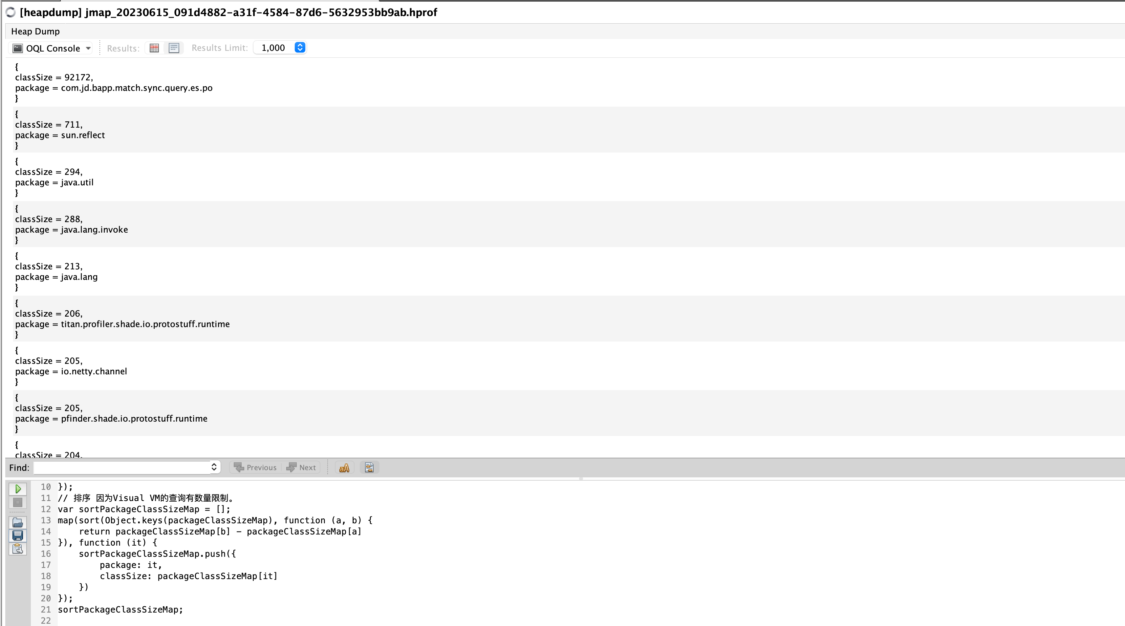
Task: Save the OQL script using floppy disk icon
Action: [x=18, y=535]
